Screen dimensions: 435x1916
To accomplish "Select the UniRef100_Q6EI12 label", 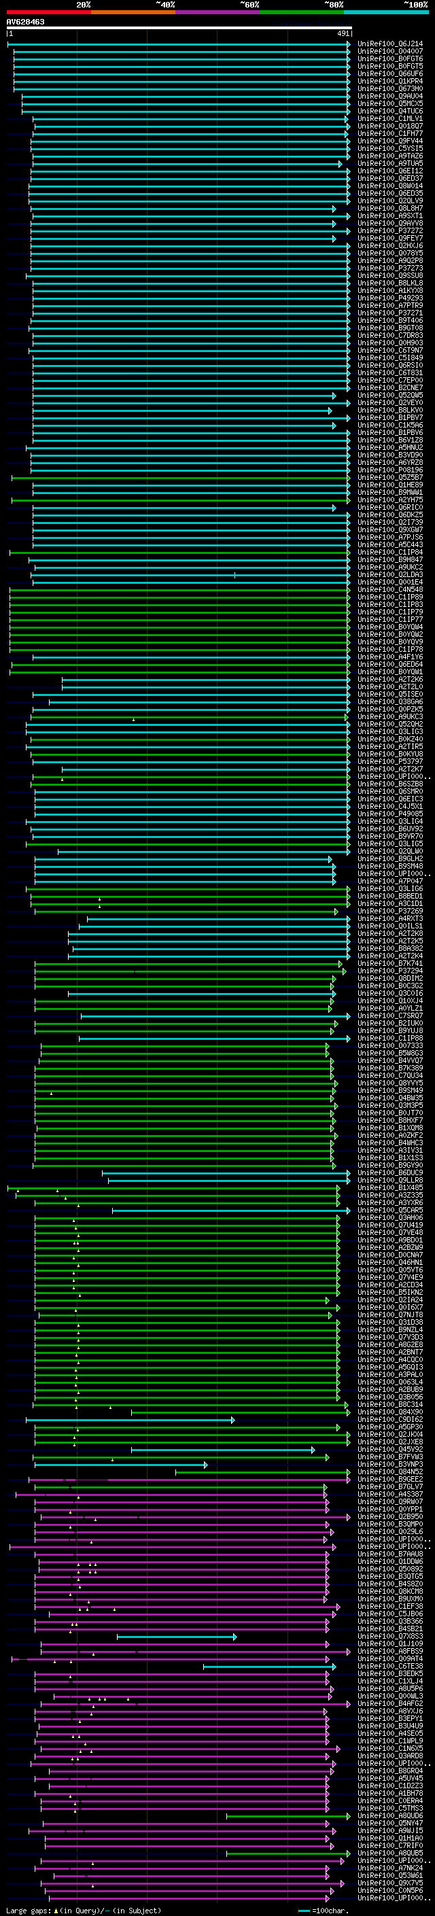I will (x=390, y=171).
